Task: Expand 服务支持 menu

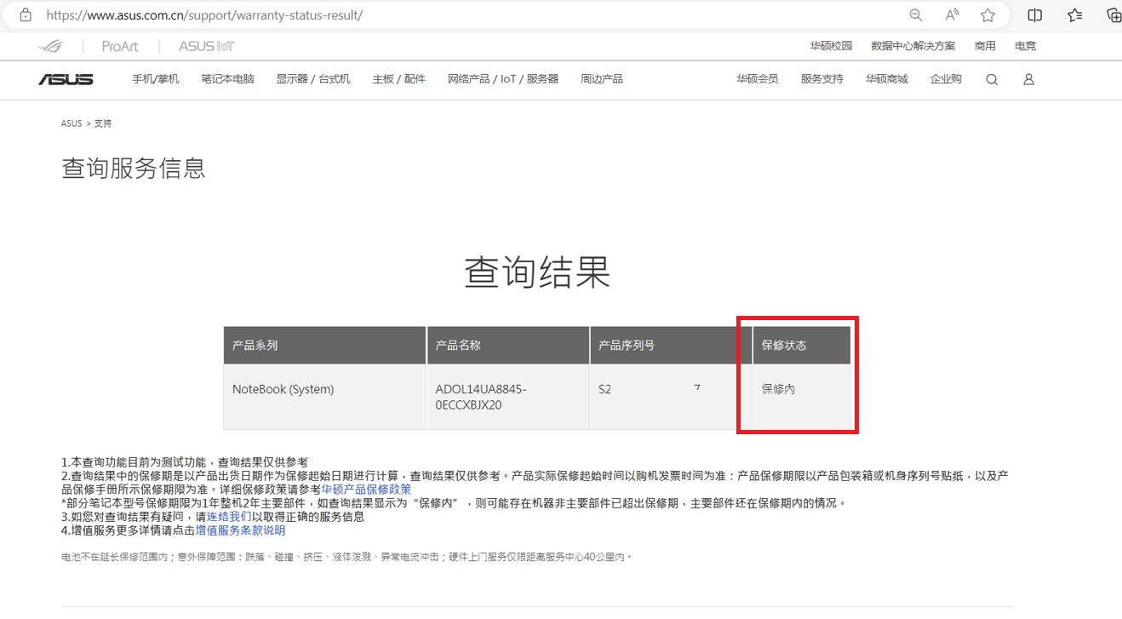Action: 821,79
